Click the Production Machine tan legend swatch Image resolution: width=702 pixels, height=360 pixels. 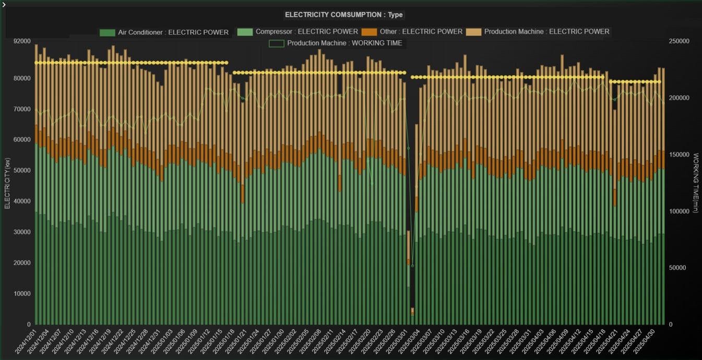pyautogui.click(x=474, y=32)
